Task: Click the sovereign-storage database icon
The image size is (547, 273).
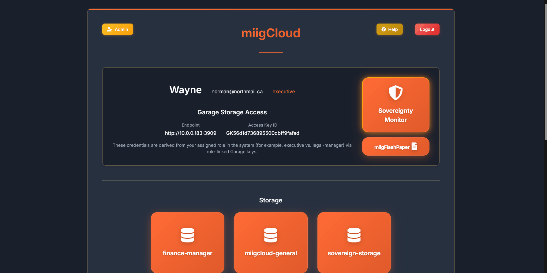Action: tap(354, 235)
